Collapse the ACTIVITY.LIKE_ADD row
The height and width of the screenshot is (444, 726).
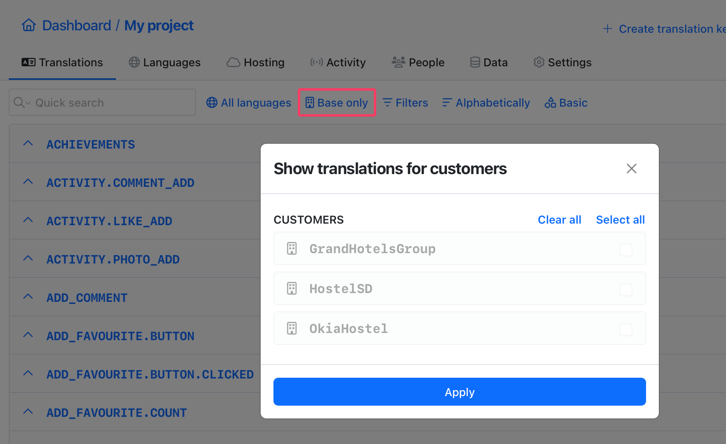(28, 220)
